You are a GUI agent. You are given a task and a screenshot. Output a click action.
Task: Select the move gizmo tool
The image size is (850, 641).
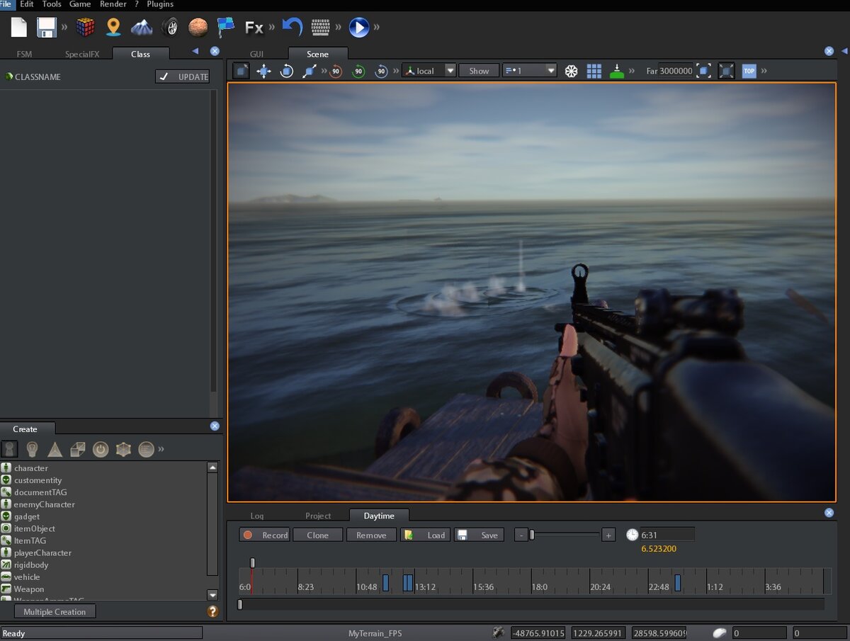tap(263, 71)
